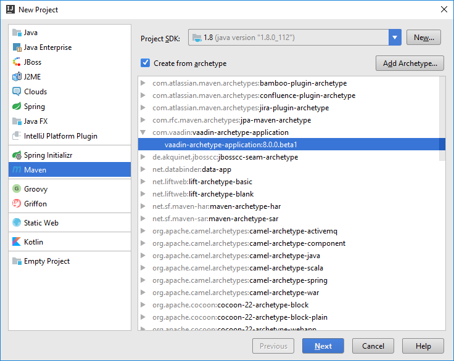Select cocoon-22-archetype-block-plain row
The height and width of the screenshot is (361, 454).
[292, 317]
